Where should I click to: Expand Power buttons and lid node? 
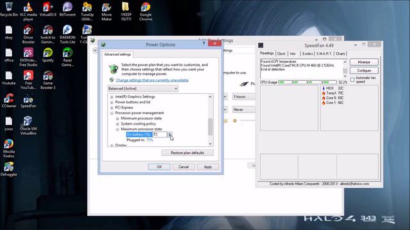tap(111, 102)
